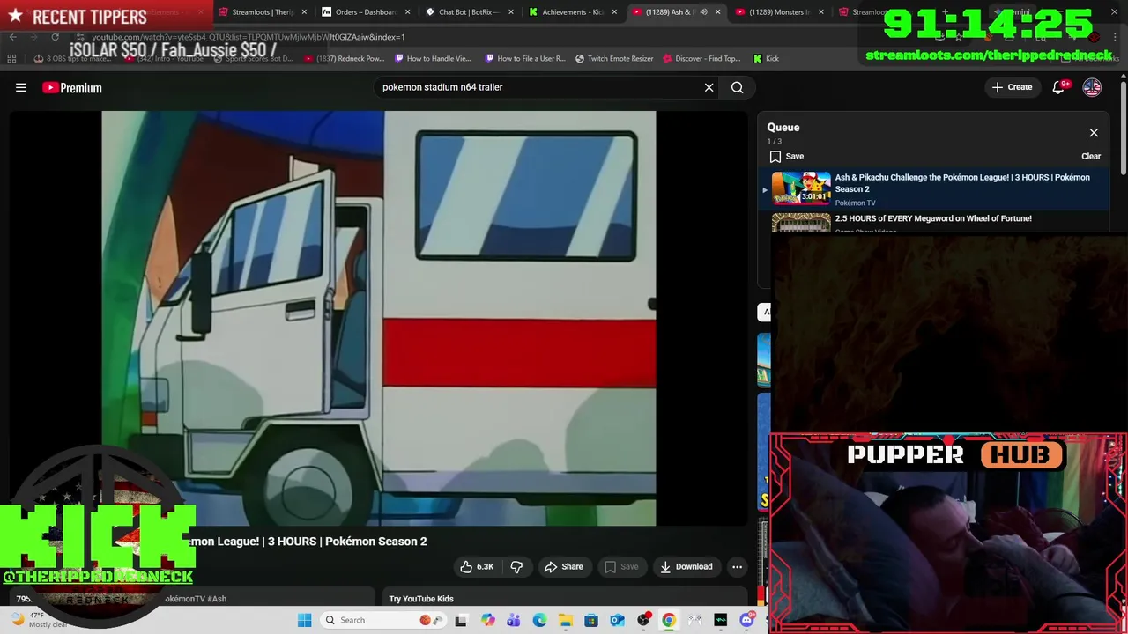The height and width of the screenshot is (634, 1128).
Task: Mute the playing Ash & Pikachu tab speaker
Action: point(703,12)
